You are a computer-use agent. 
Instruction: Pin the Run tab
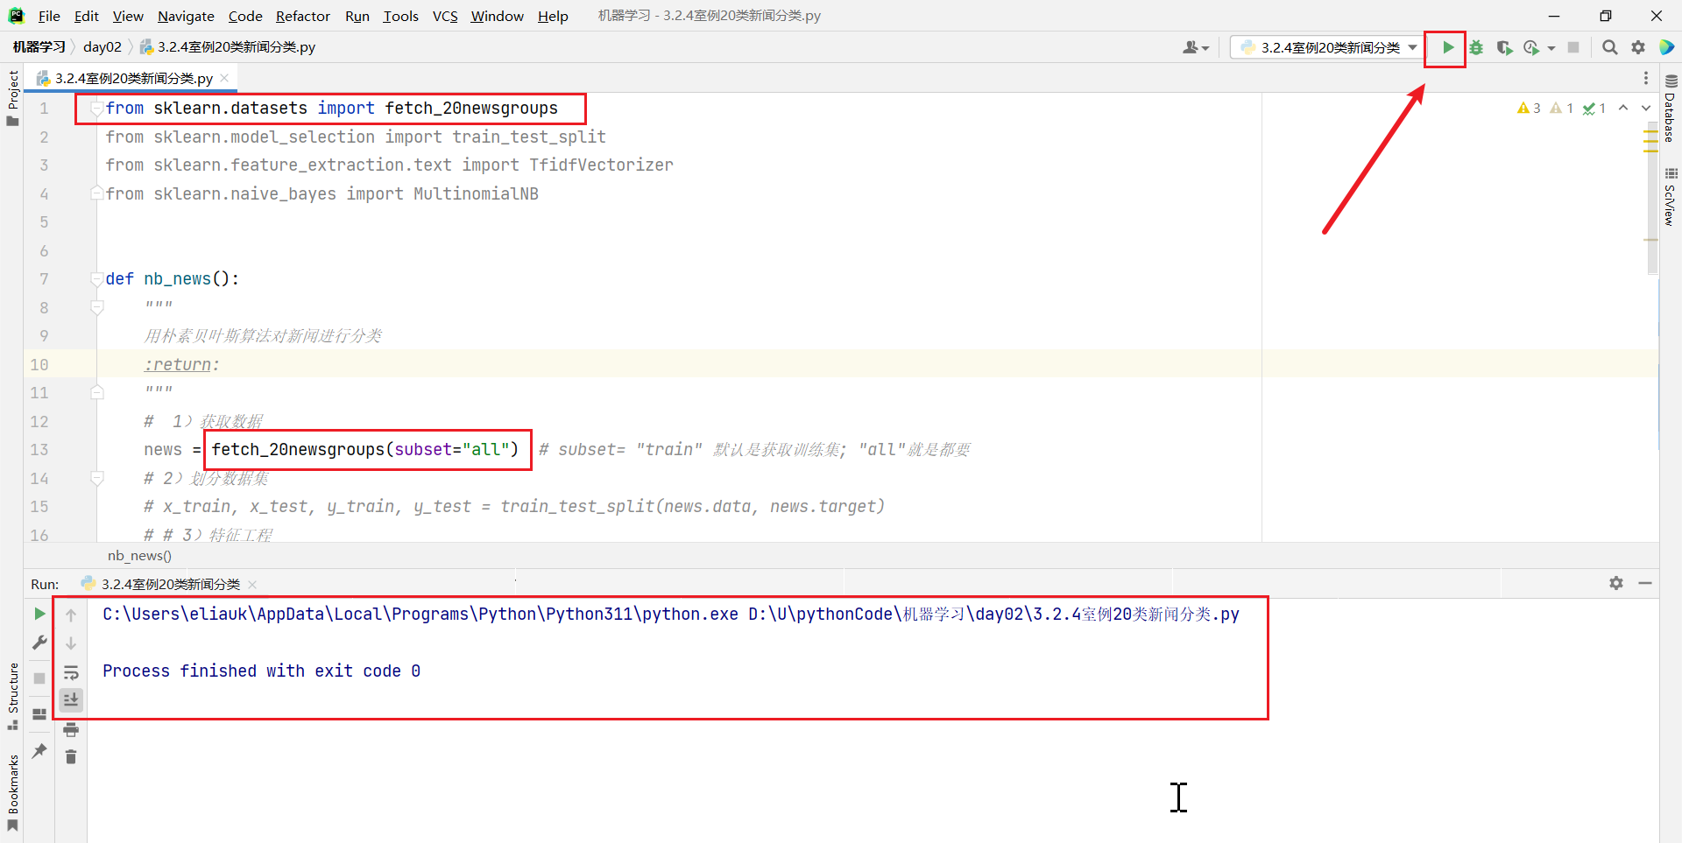(x=39, y=750)
